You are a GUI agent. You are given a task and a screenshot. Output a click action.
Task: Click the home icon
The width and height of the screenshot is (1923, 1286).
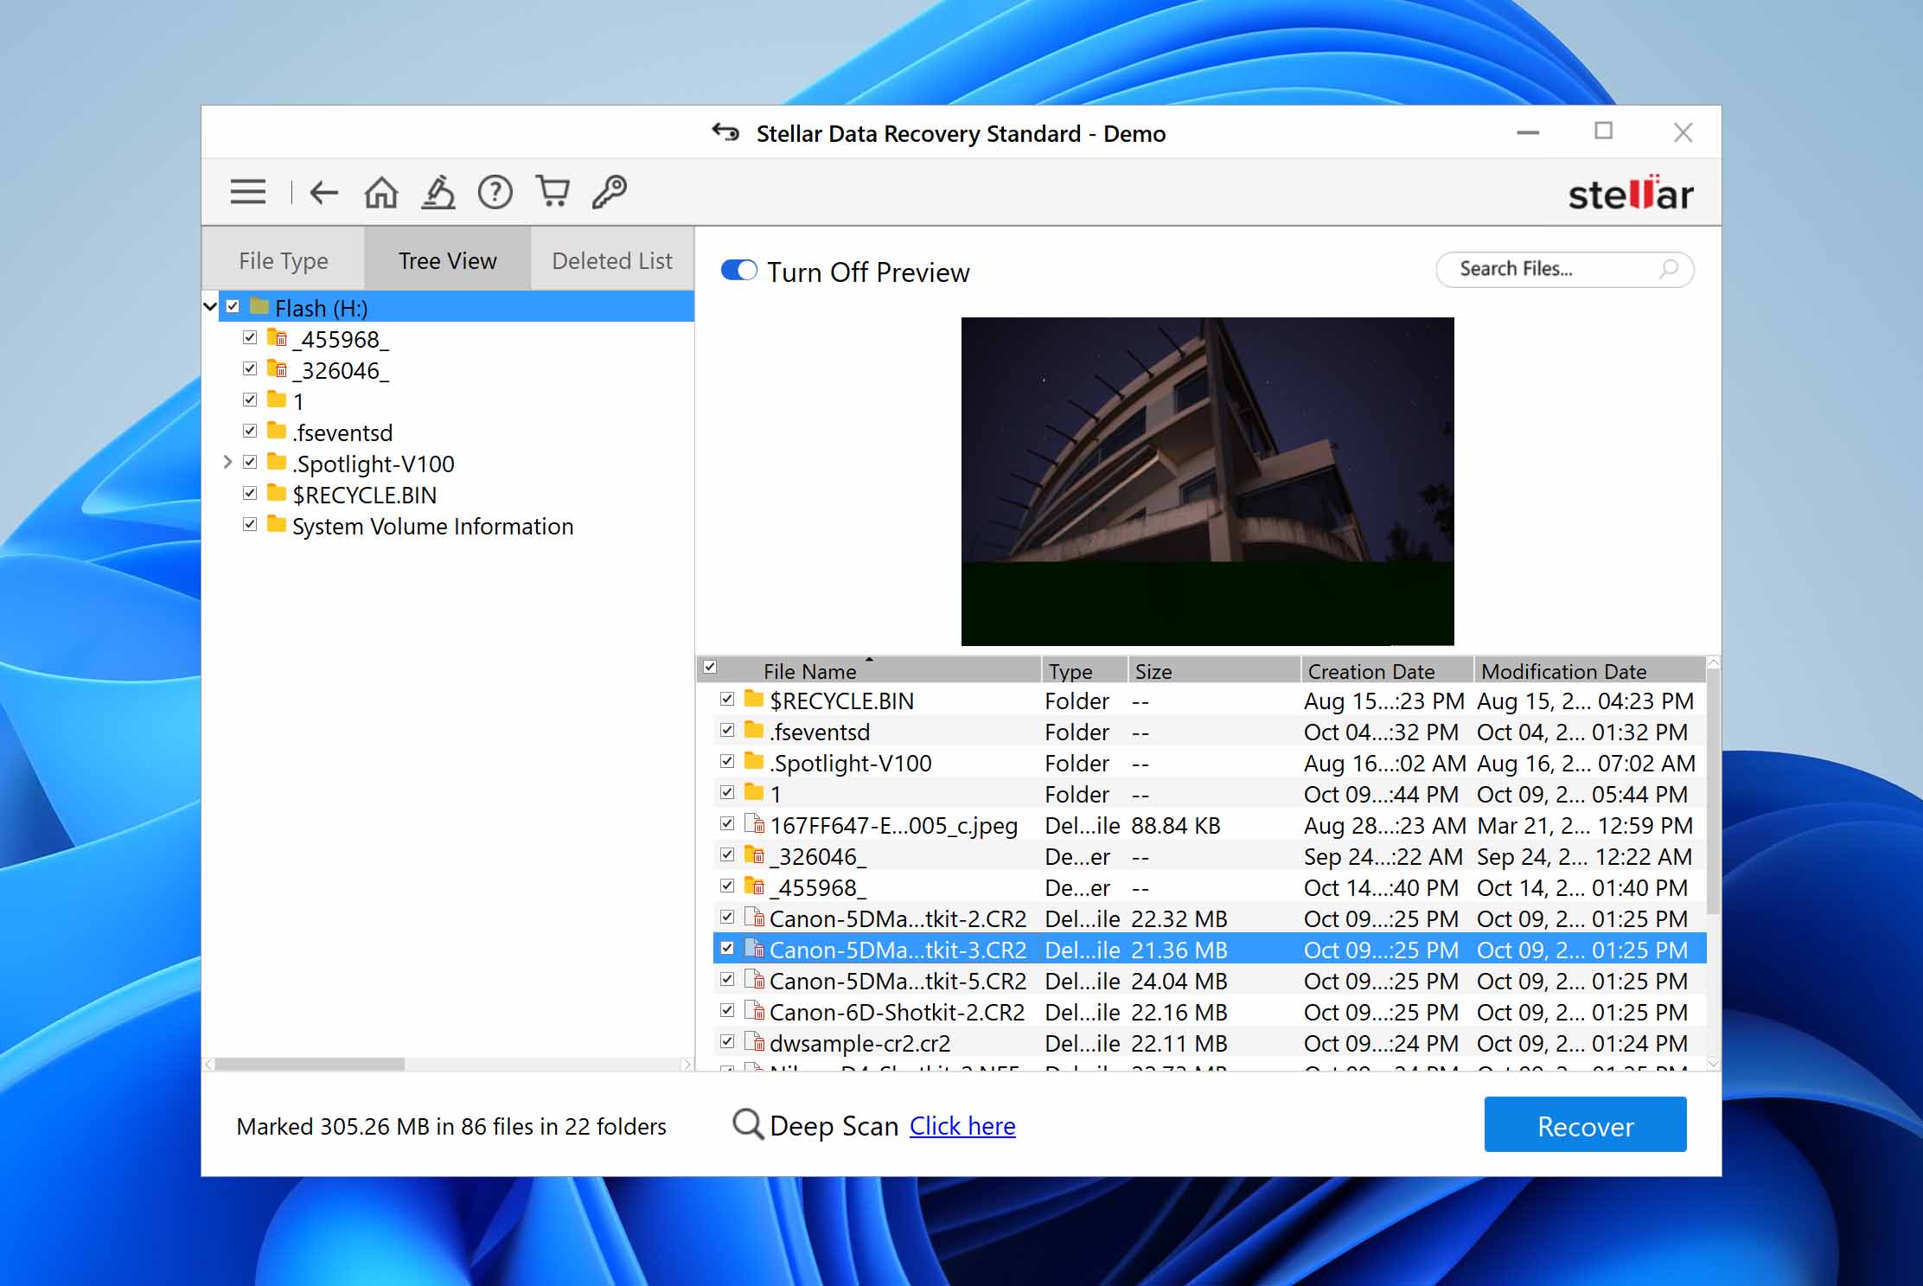(383, 191)
